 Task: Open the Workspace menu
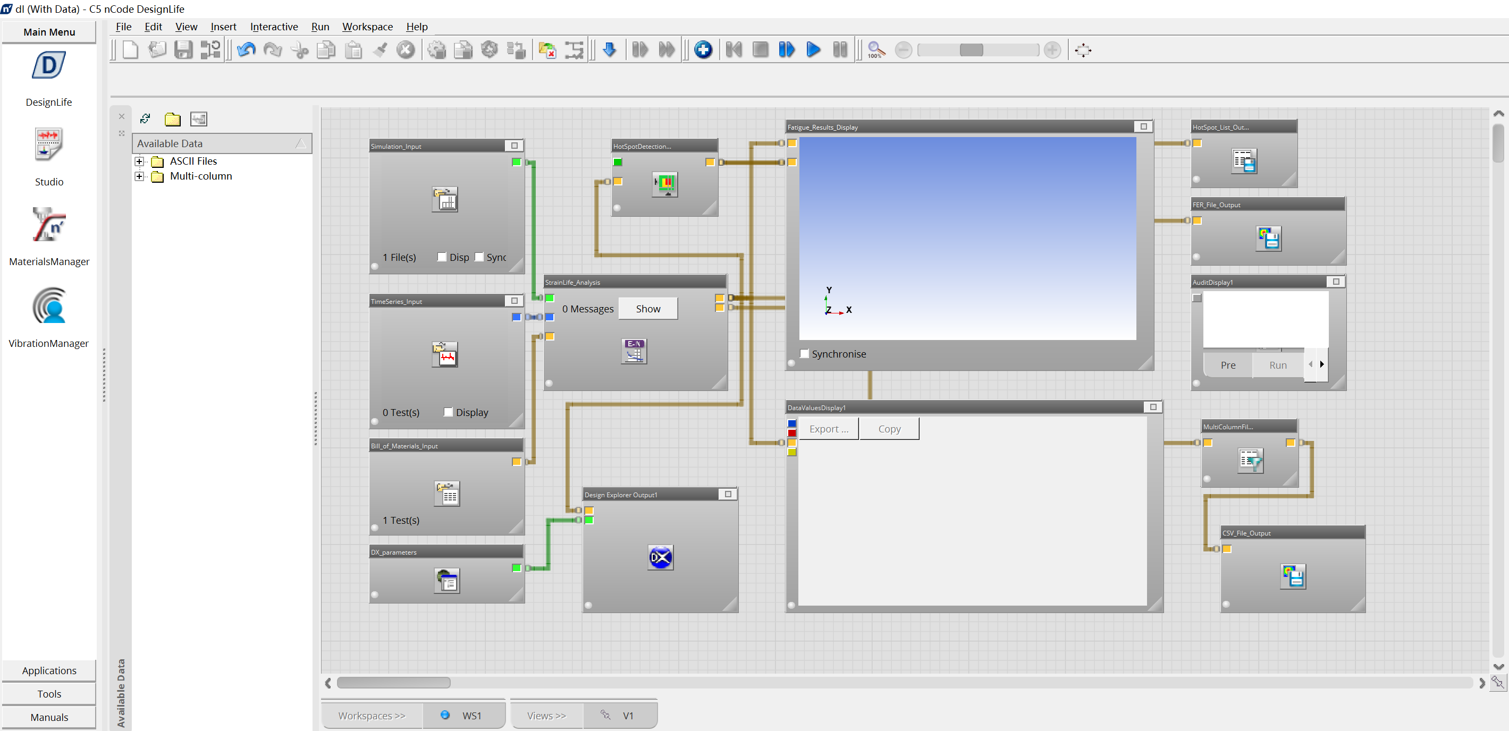tap(367, 27)
